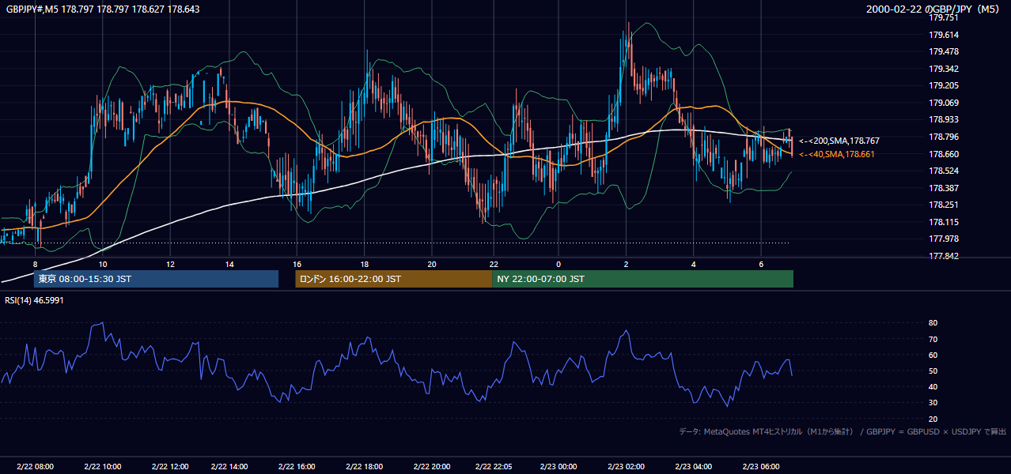This screenshot has width=1011, height=474.
Task: Click price axis value 179.478
Action: 944,51
